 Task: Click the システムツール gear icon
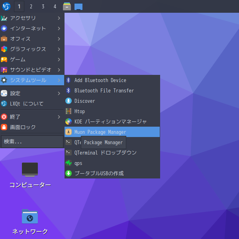coord(4,80)
